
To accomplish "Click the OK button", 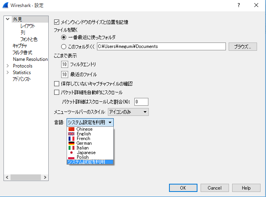I will point(183,188).
